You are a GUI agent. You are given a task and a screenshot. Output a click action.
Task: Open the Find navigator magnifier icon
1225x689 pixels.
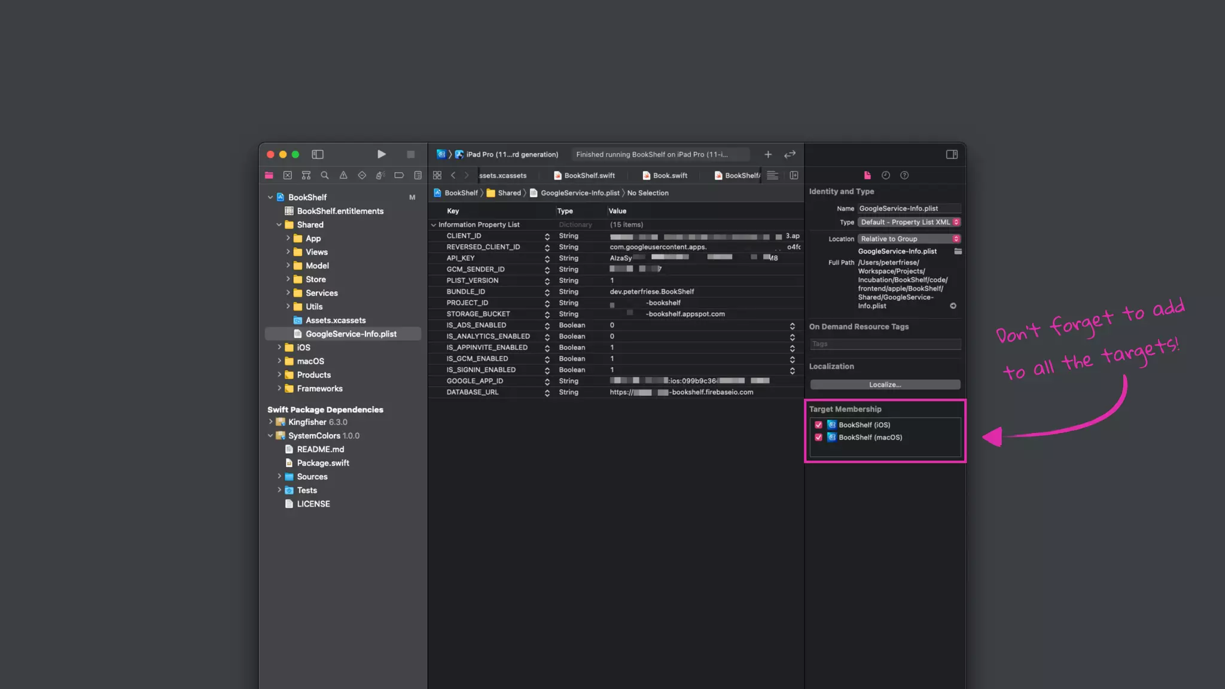click(x=324, y=175)
